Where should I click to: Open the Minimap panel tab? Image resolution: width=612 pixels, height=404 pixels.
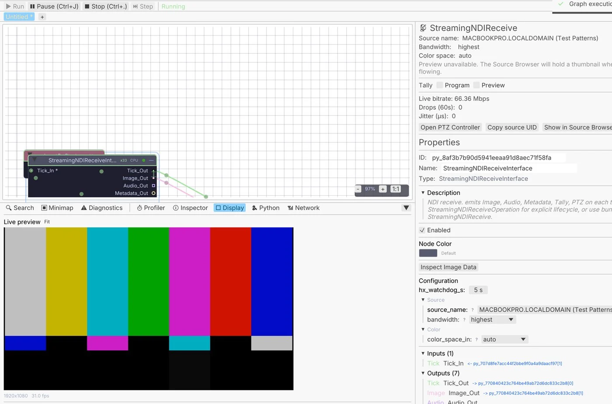pos(57,208)
